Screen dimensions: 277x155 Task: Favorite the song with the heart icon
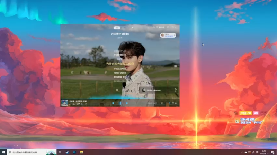pyautogui.click(x=70, y=104)
